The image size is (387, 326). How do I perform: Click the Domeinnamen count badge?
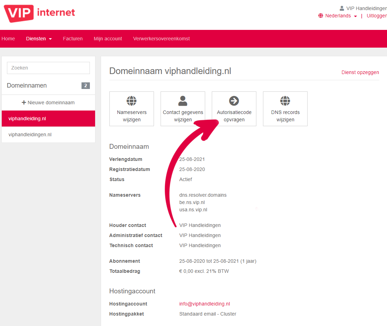tap(86, 86)
